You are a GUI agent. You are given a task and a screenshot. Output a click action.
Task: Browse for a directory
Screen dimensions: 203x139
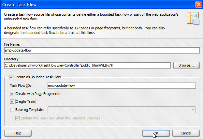(186, 65)
